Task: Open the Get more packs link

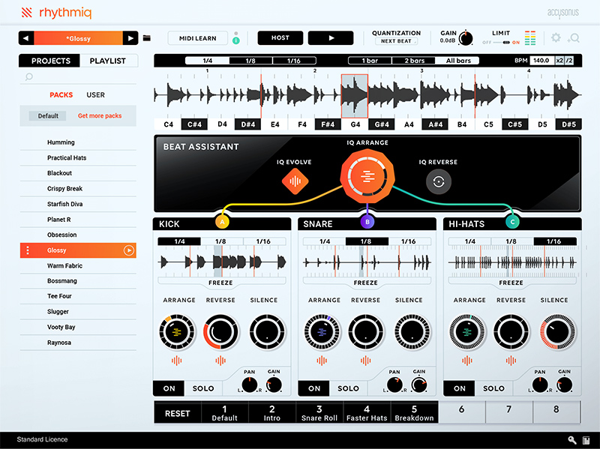Action: click(100, 116)
